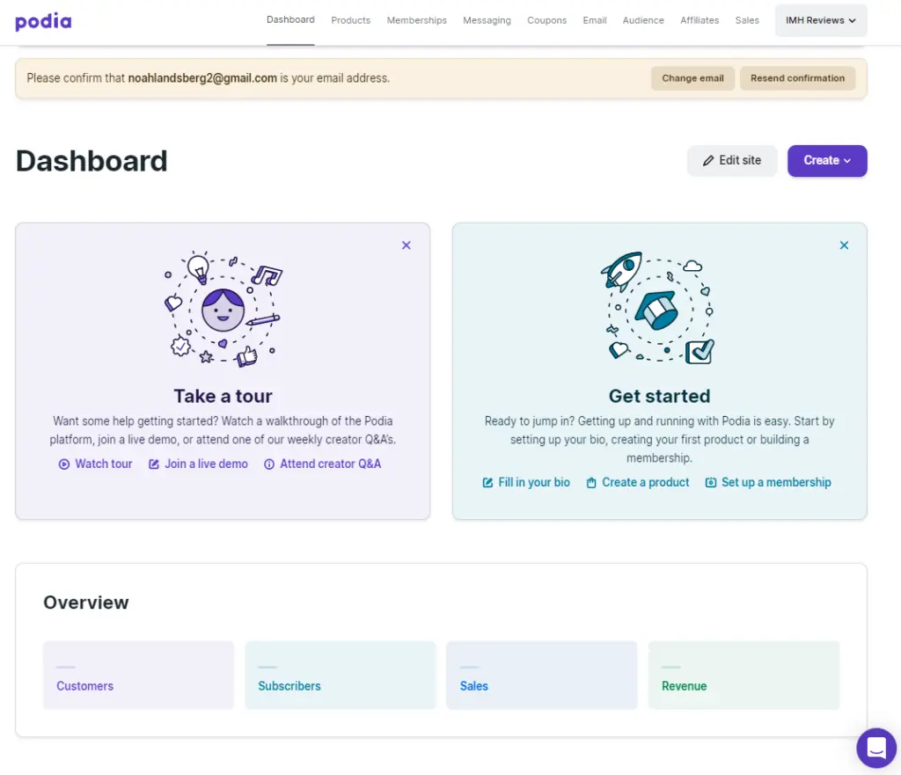Open the chat support bubble icon
Image resolution: width=901 pixels, height=775 pixels.
click(x=876, y=749)
